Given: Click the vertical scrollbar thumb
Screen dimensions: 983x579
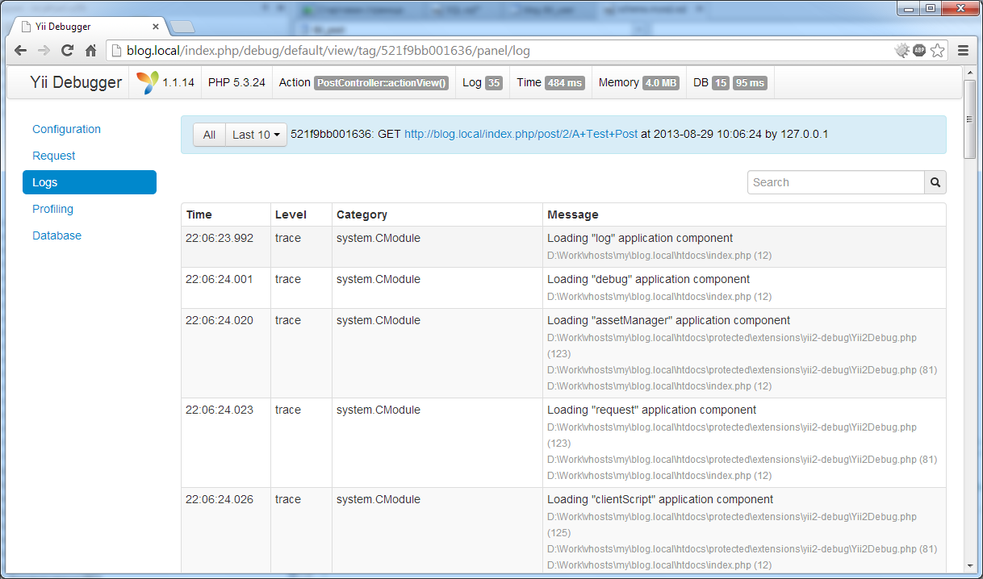Looking at the screenshot, I should coord(969,120).
